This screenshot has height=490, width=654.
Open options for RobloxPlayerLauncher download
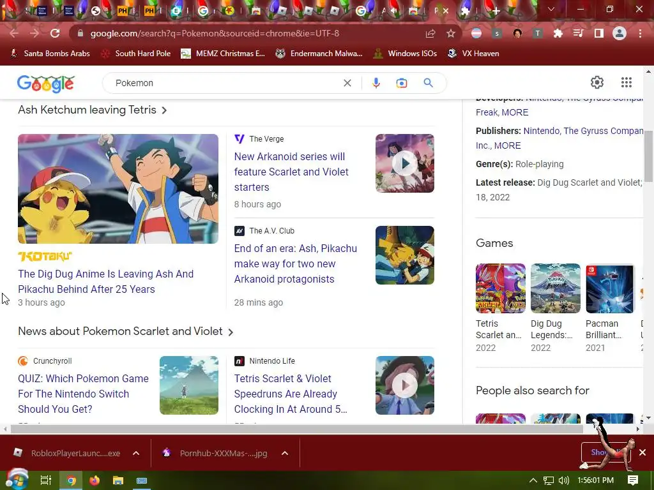click(136, 453)
